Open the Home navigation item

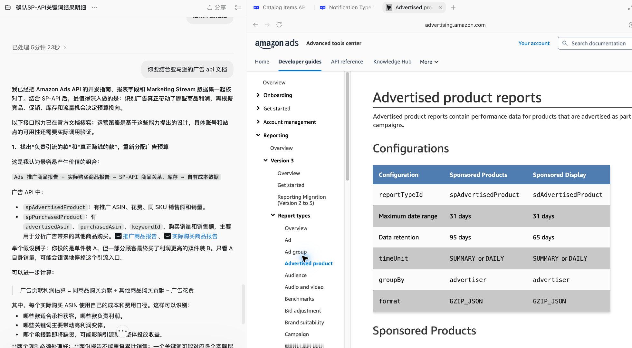pyautogui.click(x=262, y=62)
